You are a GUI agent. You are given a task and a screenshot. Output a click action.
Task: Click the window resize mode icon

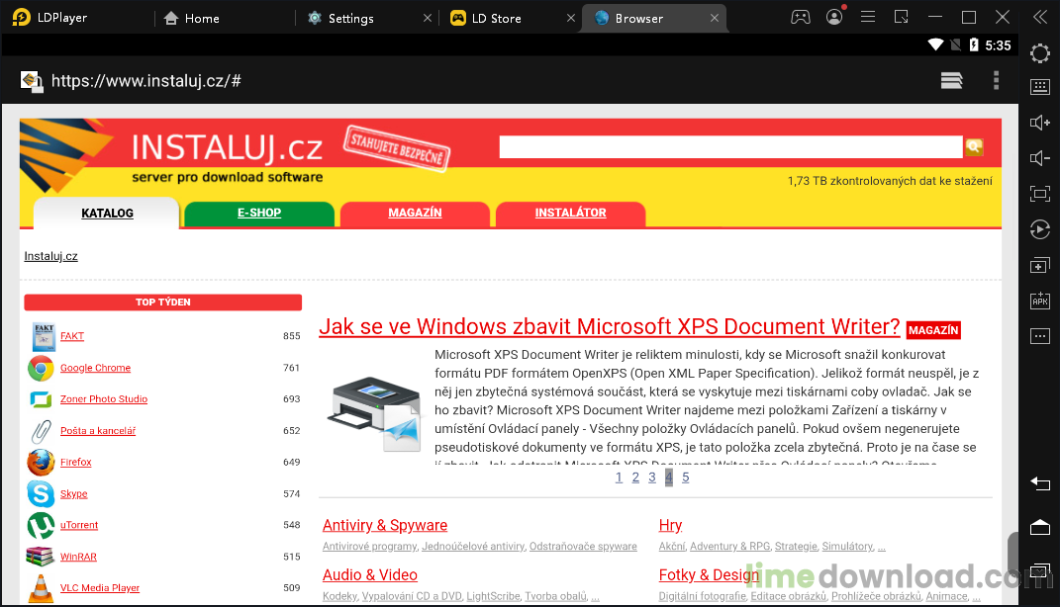tap(901, 17)
